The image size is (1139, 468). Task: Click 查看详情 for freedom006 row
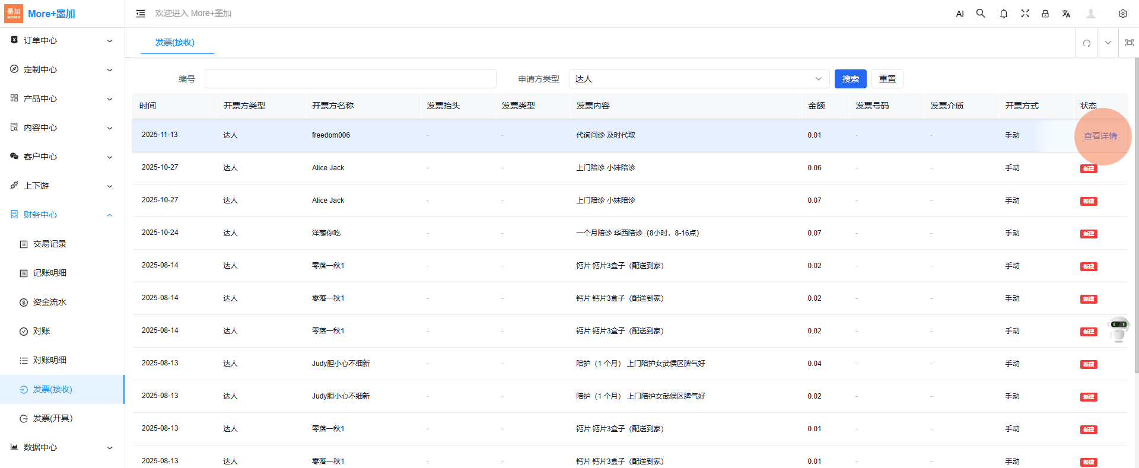[x=1100, y=136]
